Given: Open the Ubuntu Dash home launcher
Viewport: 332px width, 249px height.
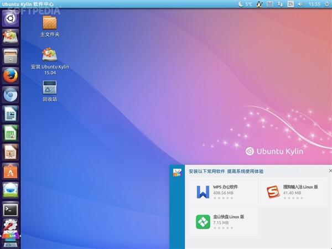Looking at the screenshot, I should (x=10, y=18).
